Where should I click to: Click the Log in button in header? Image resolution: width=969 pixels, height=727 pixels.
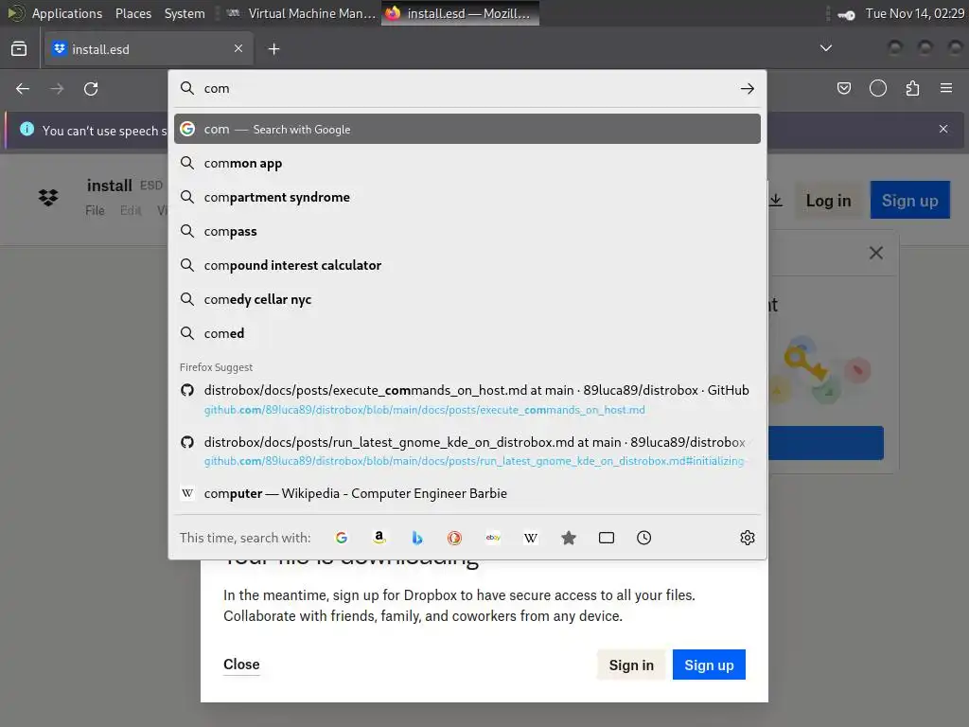click(828, 201)
